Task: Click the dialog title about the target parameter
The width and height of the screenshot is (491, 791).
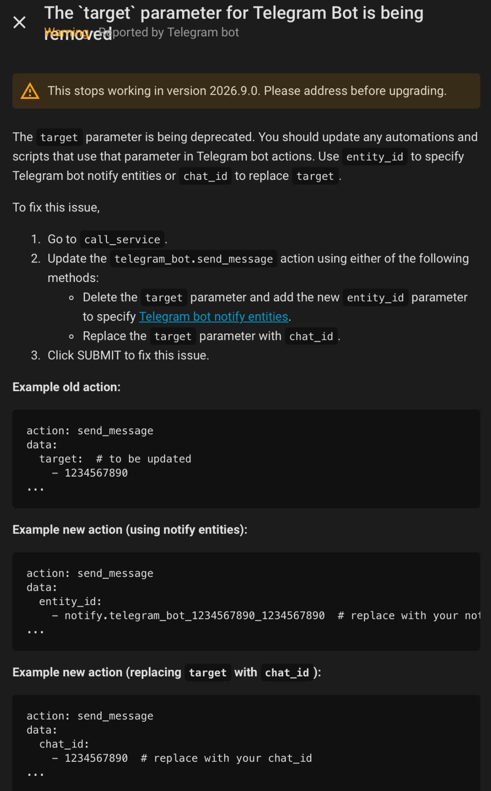Action: (x=234, y=13)
